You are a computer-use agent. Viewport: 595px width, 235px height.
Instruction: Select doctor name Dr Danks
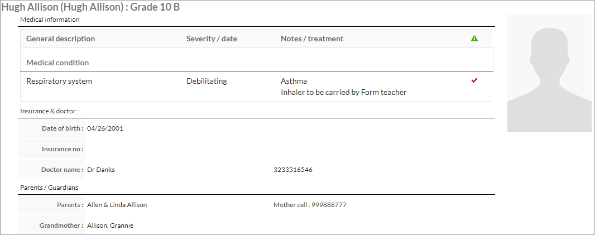[101, 170]
